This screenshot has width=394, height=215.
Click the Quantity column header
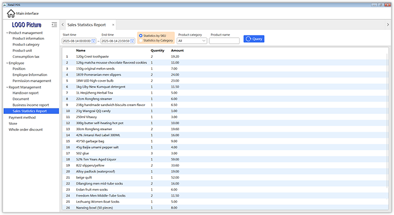158,50
